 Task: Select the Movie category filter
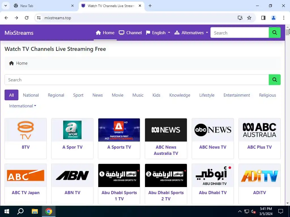(x=118, y=95)
